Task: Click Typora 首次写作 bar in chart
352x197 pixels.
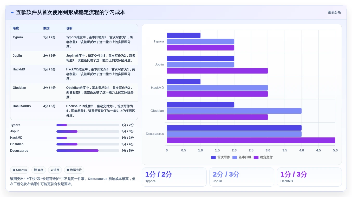Action: [x=184, y=35]
